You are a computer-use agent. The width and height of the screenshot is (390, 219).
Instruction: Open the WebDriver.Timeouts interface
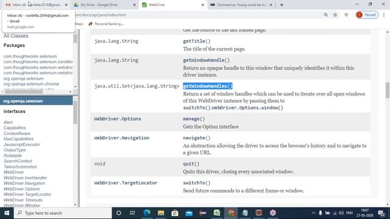coord(23,200)
